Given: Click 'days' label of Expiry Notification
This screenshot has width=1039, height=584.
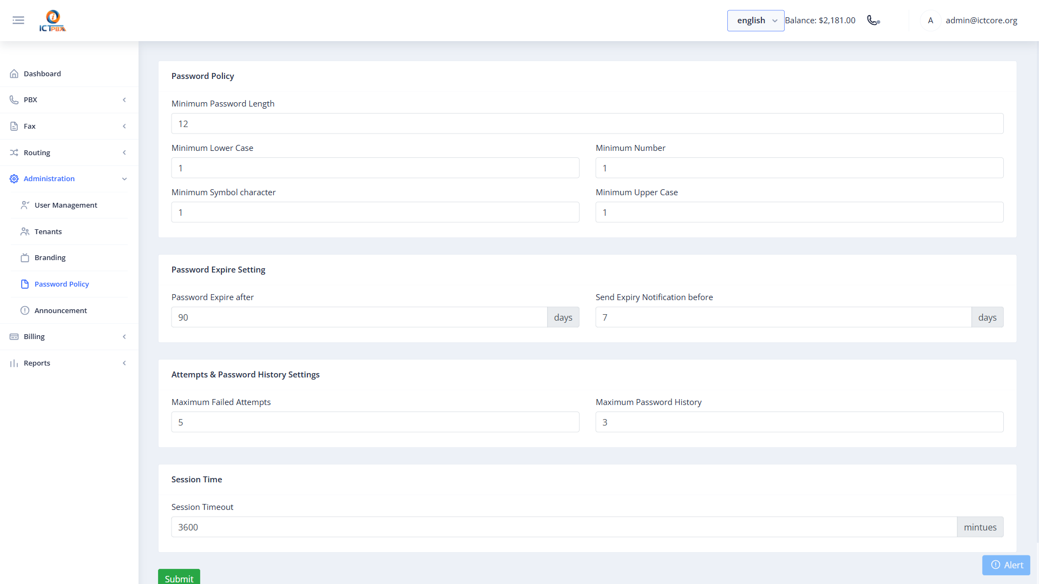Looking at the screenshot, I should pyautogui.click(x=987, y=317).
